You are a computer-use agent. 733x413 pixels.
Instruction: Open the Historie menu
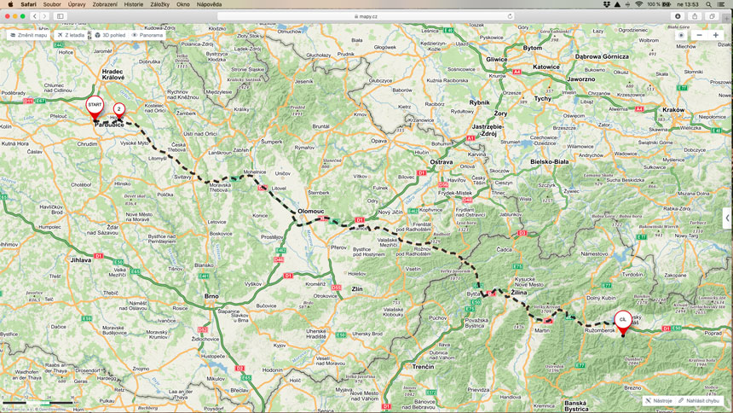pyautogui.click(x=133, y=4)
